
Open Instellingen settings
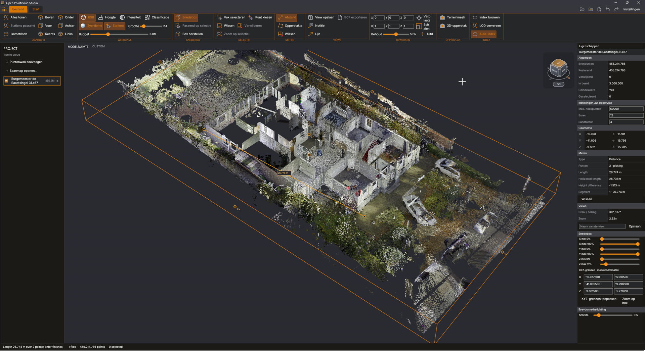(632, 9)
